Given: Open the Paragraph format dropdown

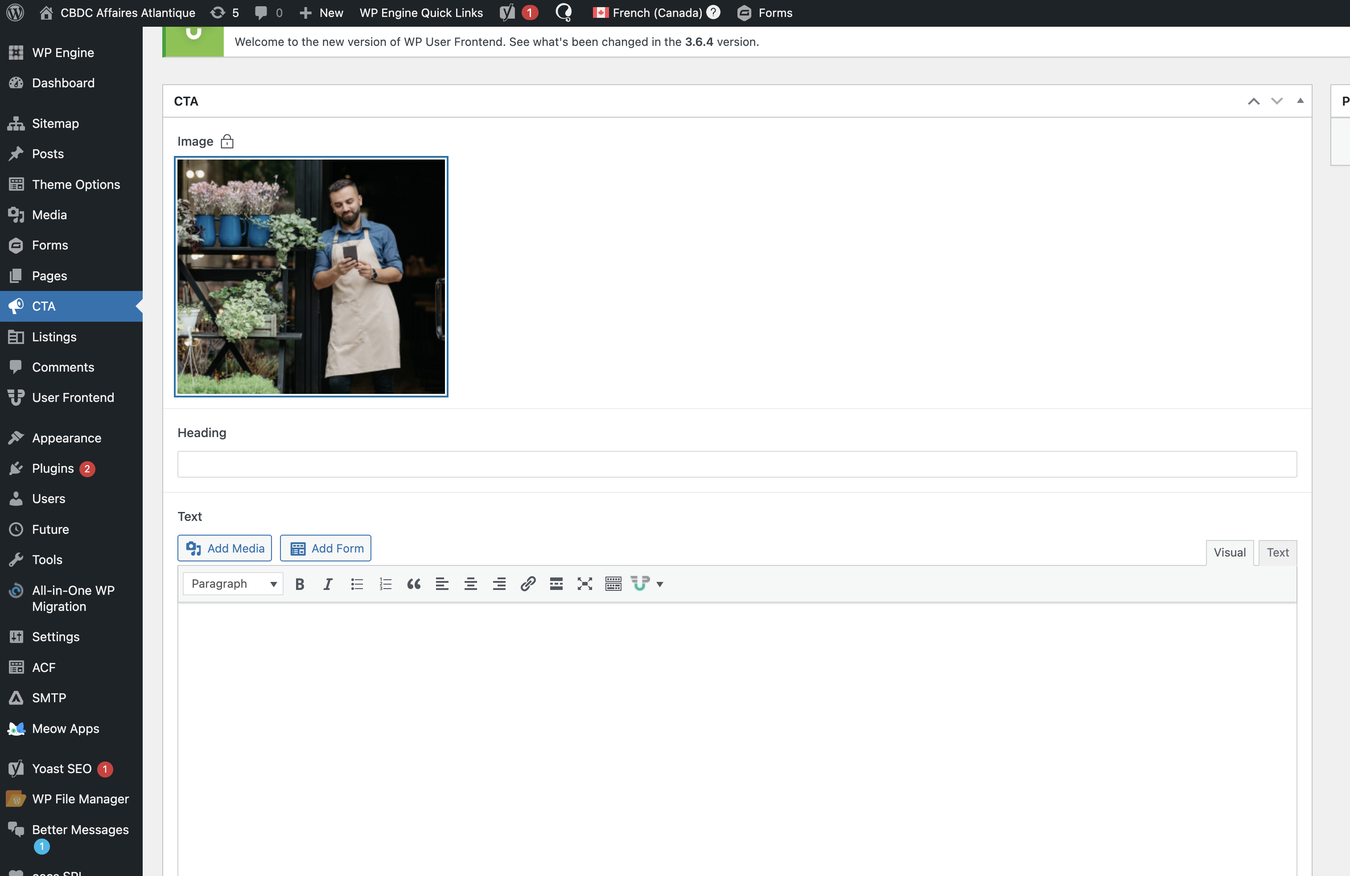Looking at the screenshot, I should (233, 583).
